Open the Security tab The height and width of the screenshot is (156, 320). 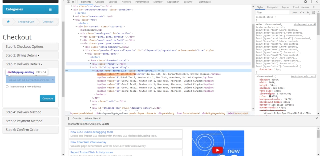tap(188, 2)
